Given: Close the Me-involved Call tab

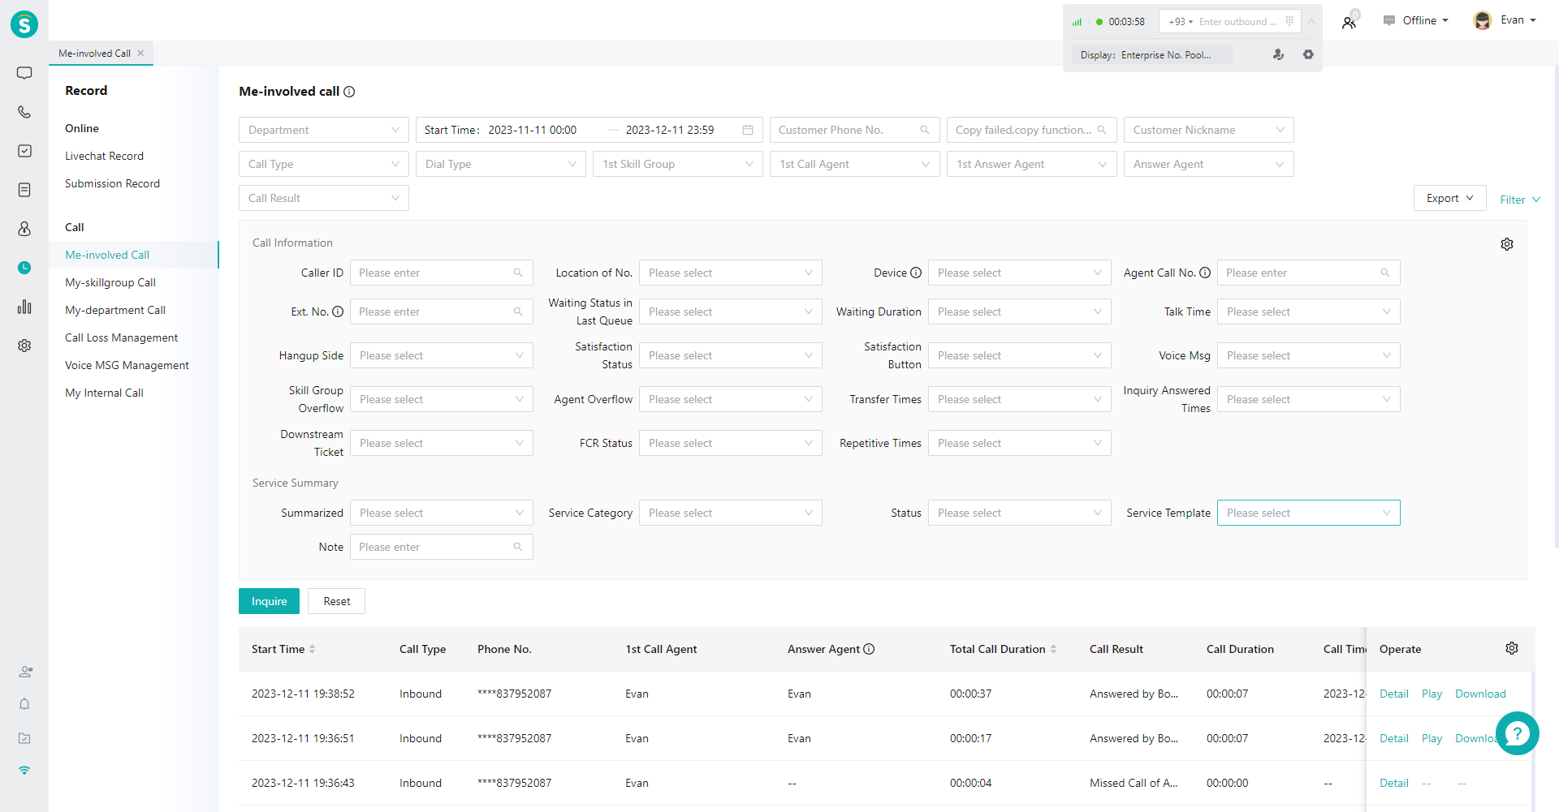Looking at the screenshot, I should (140, 53).
